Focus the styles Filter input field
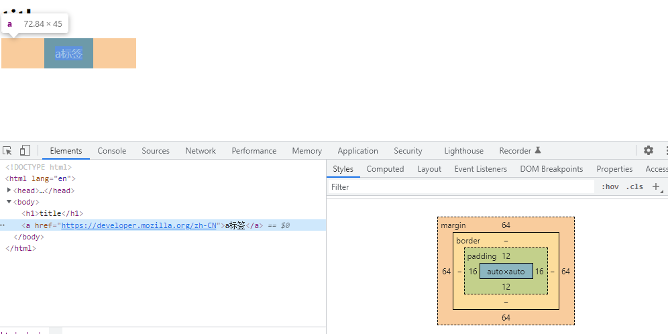The height and width of the screenshot is (334, 668). 461,186
